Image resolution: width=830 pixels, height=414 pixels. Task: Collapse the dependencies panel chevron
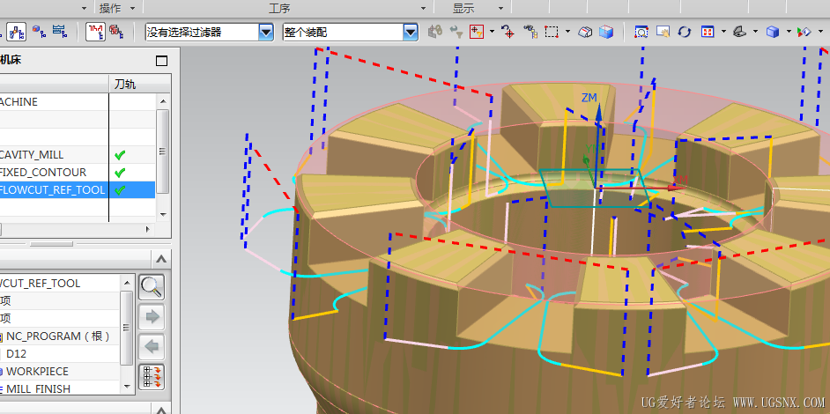pyautogui.click(x=161, y=260)
